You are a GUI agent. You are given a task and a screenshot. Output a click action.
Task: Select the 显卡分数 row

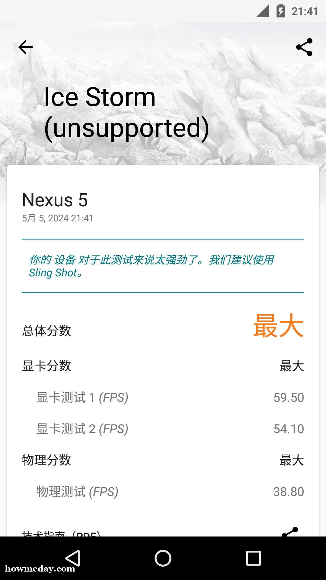coord(163,366)
